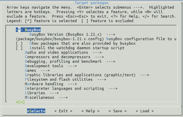Select the highlighted BusyBox entry
The image size is (183, 117).
(x=28, y=30)
